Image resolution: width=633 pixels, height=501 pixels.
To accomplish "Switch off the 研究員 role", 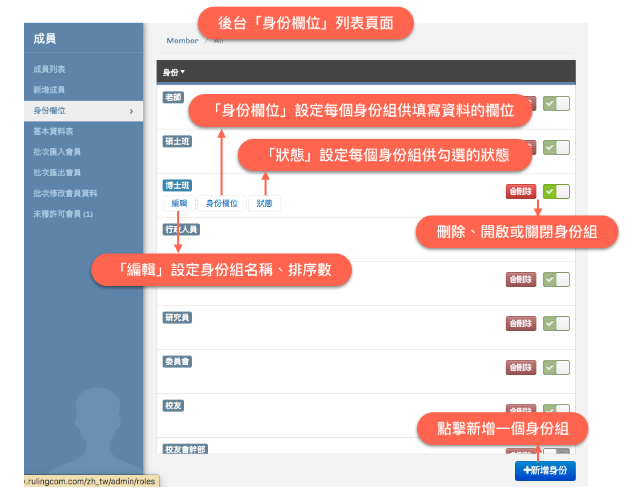I will tap(556, 324).
